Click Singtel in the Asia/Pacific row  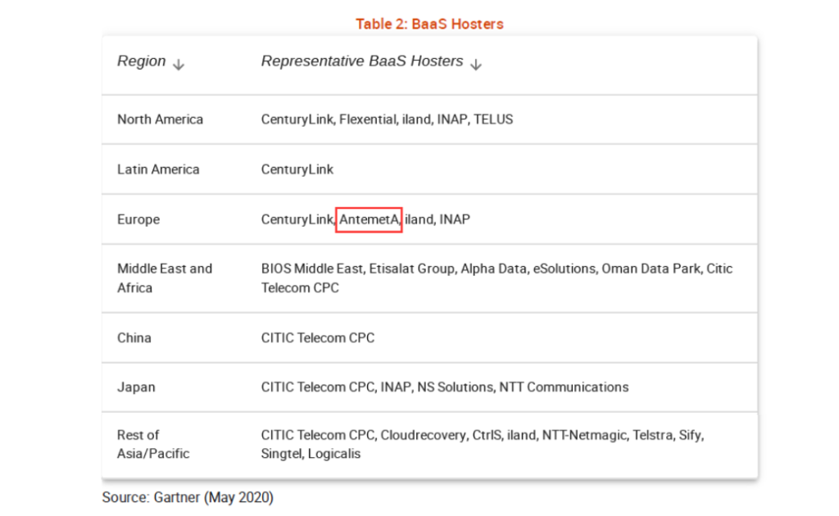point(281,454)
